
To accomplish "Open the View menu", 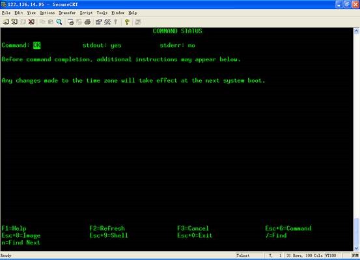I will pyautogui.click(x=31, y=13).
